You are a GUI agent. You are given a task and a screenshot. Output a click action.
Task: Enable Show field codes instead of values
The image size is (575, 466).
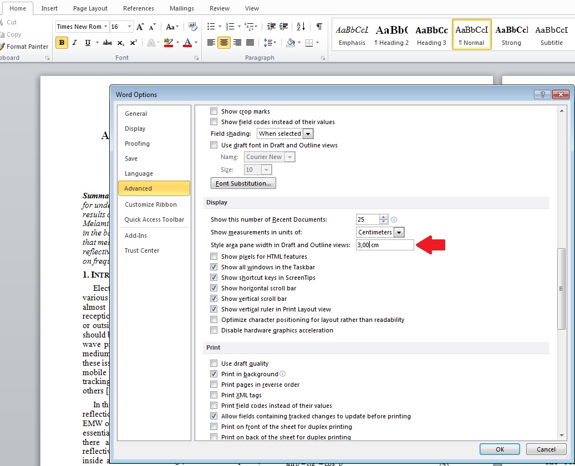pyautogui.click(x=214, y=122)
